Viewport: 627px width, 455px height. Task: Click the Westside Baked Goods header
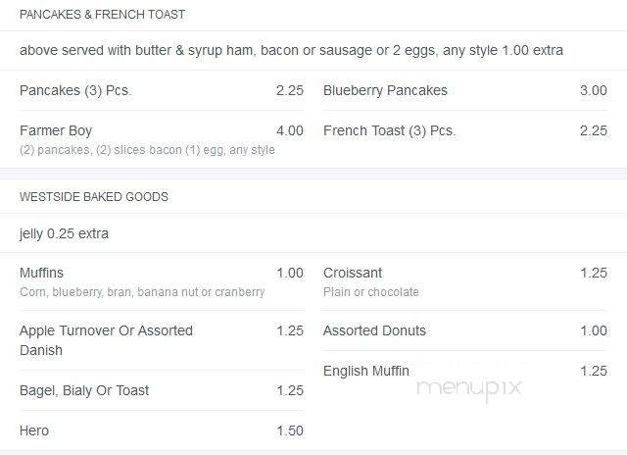pyautogui.click(x=94, y=197)
